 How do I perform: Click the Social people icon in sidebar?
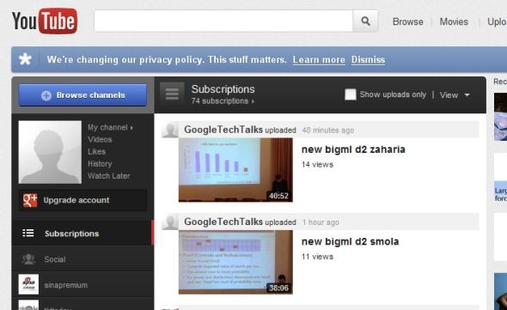coord(28,259)
